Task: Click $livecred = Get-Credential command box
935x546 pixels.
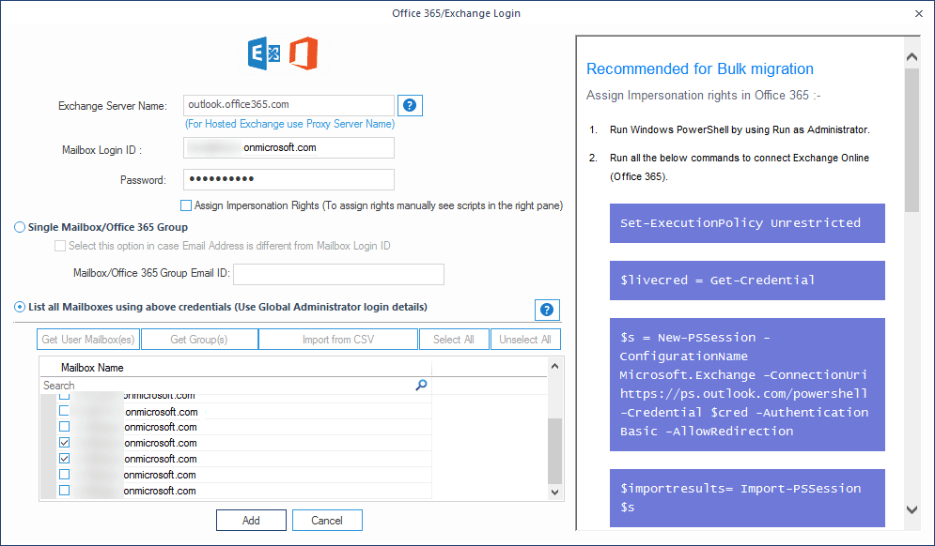Action: (x=747, y=281)
